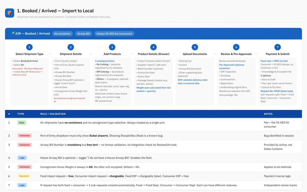Viewport: 307px width, 192px height.
Task: Click the Select Shipment Type heading
Action: pos(29,54)
